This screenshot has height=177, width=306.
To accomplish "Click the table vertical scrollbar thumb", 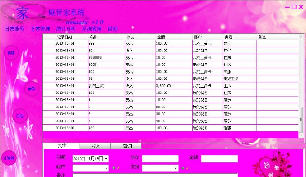I will click(x=301, y=120).
